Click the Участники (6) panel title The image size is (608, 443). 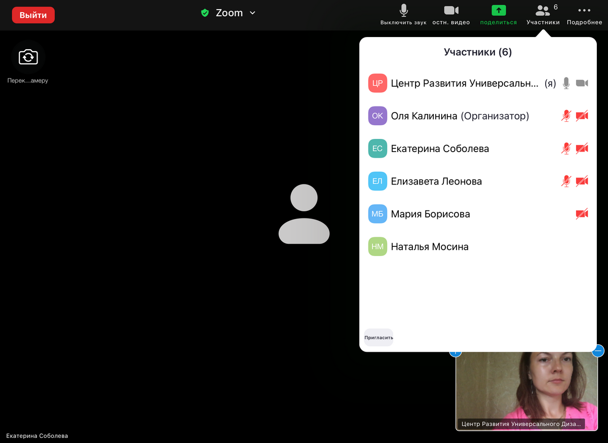[478, 52]
